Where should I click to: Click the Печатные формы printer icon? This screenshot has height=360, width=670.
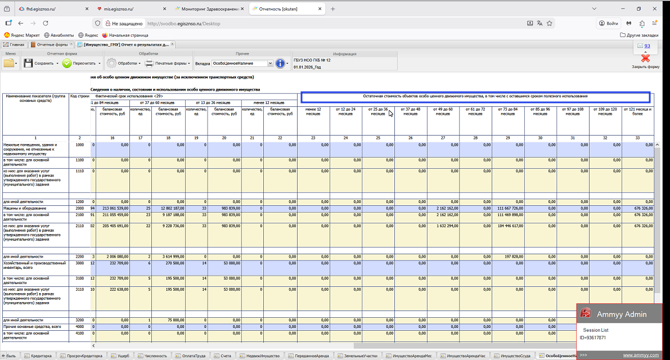(149, 64)
